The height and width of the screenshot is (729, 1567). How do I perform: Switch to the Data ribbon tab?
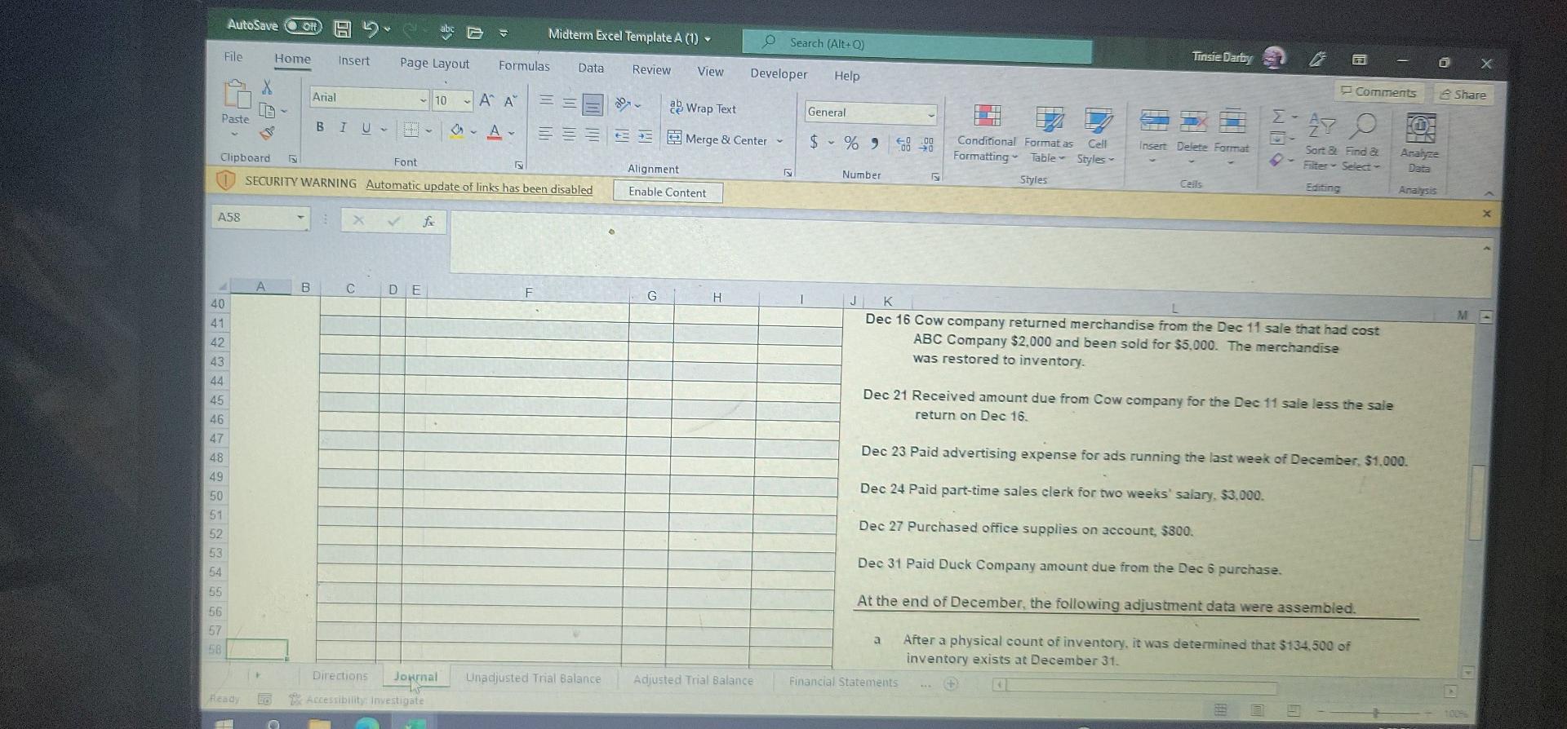click(x=591, y=68)
